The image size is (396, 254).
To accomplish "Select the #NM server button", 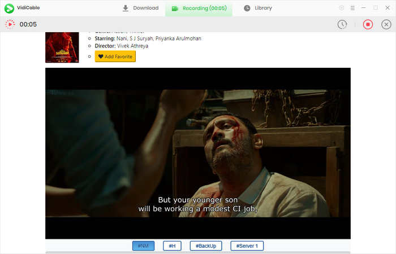I will tap(143, 246).
